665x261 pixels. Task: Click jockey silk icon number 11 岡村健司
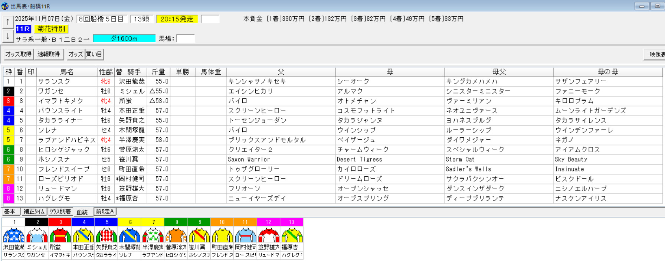click(246, 235)
